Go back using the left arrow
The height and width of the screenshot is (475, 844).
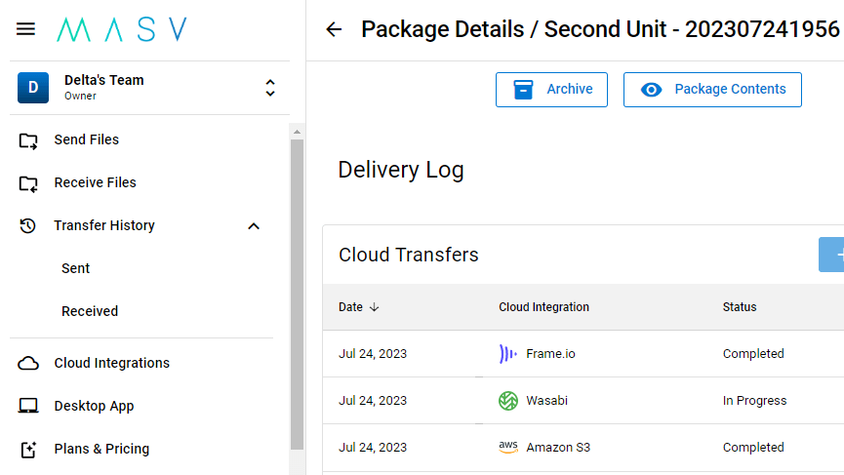point(334,29)
